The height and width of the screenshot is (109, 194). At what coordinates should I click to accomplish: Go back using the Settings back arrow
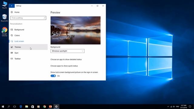pos(12,6)
